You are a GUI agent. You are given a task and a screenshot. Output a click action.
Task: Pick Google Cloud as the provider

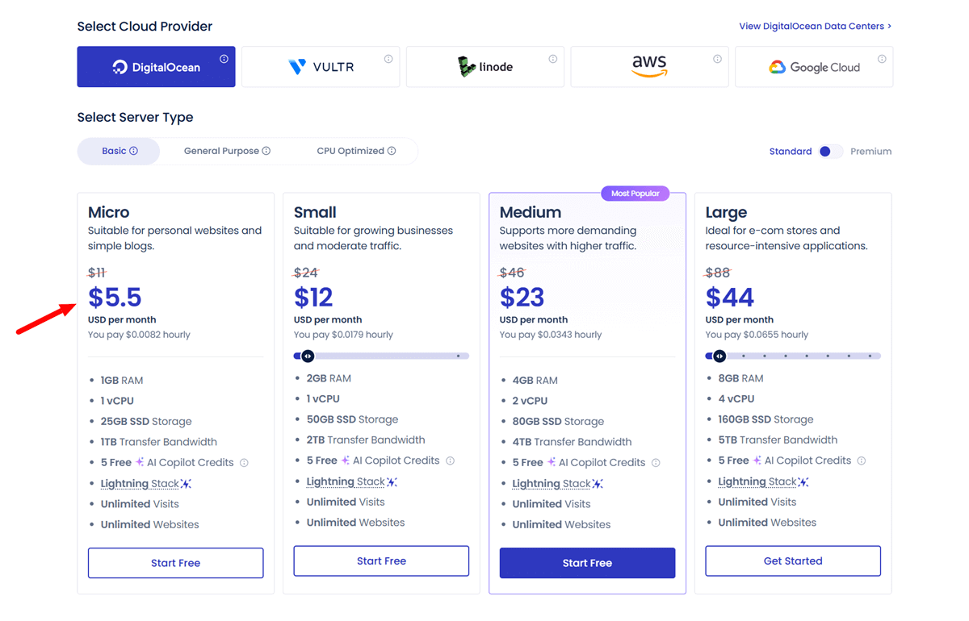click(x=813, y=66)
